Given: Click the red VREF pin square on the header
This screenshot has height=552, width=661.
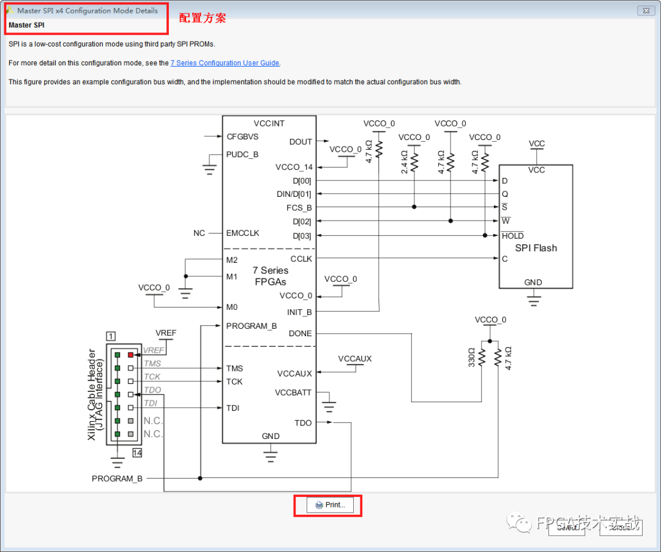Looking at the screenshot, I should pos(131,355).
